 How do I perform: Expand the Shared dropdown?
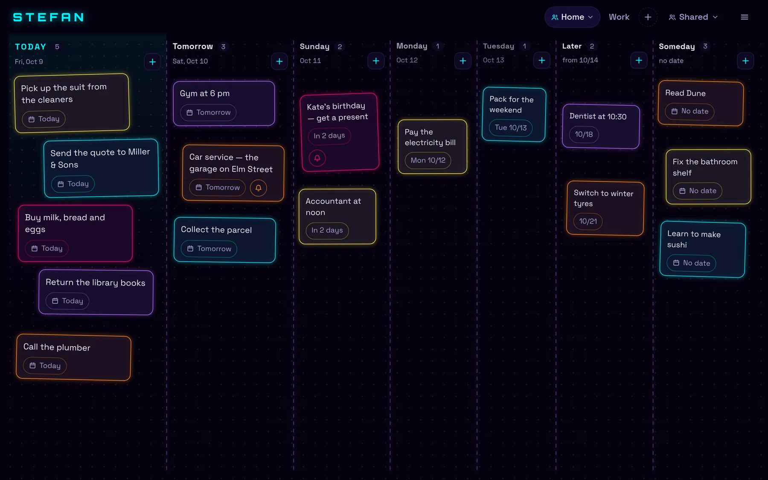tap(693, 17)
